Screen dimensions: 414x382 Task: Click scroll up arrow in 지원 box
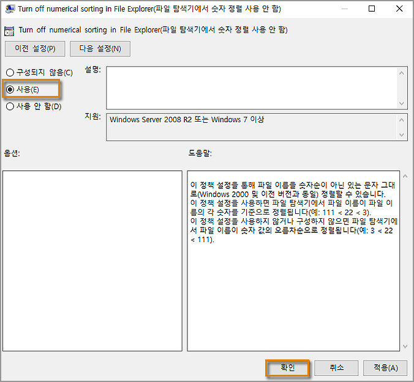(402, 120)
